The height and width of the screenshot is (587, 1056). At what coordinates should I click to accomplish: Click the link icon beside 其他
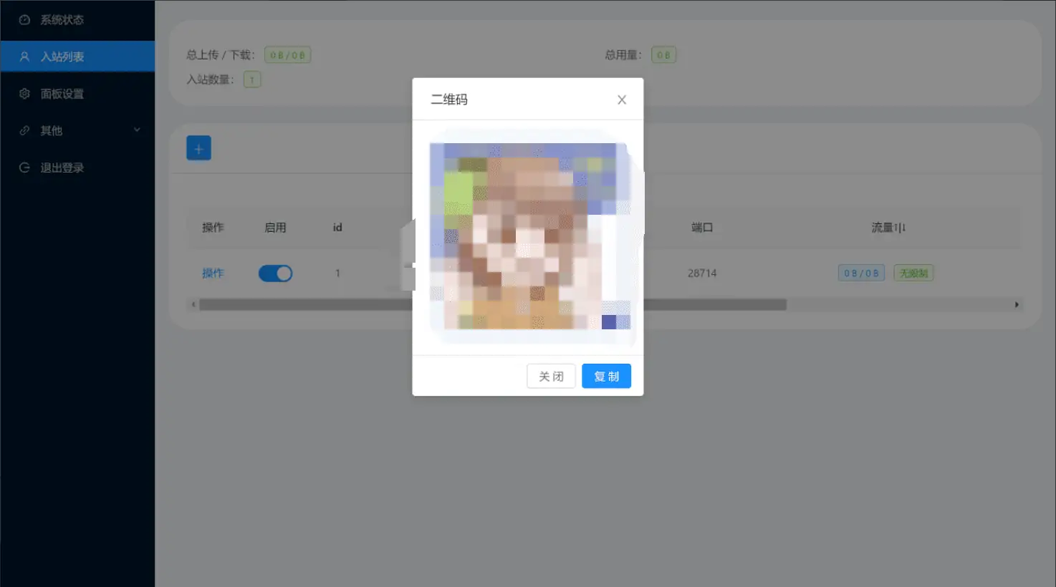pos(24,130)
